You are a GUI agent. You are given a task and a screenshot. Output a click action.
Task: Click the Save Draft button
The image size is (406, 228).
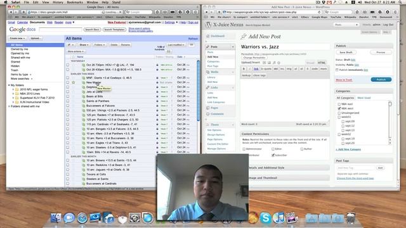click(346, 52)
